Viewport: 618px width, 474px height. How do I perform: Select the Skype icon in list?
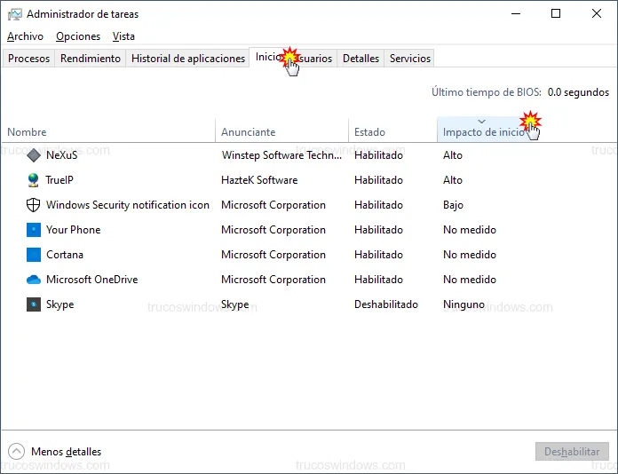tap(34, 304)
